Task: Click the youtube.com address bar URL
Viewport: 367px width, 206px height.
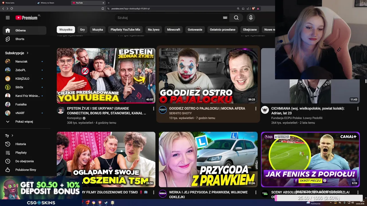Action: point(130,9)
